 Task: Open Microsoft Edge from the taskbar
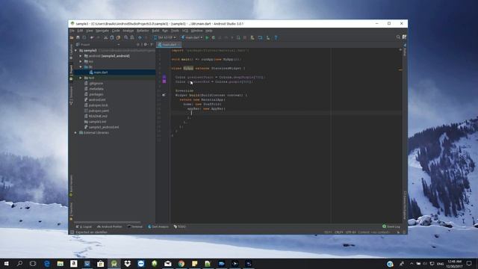[47, 264]
